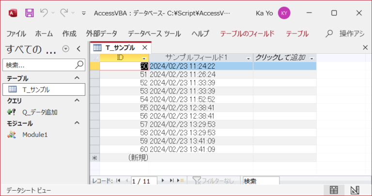Select the Q_データ追加 query
Viewport: 372px width, 196px height.
coord(44,112)
